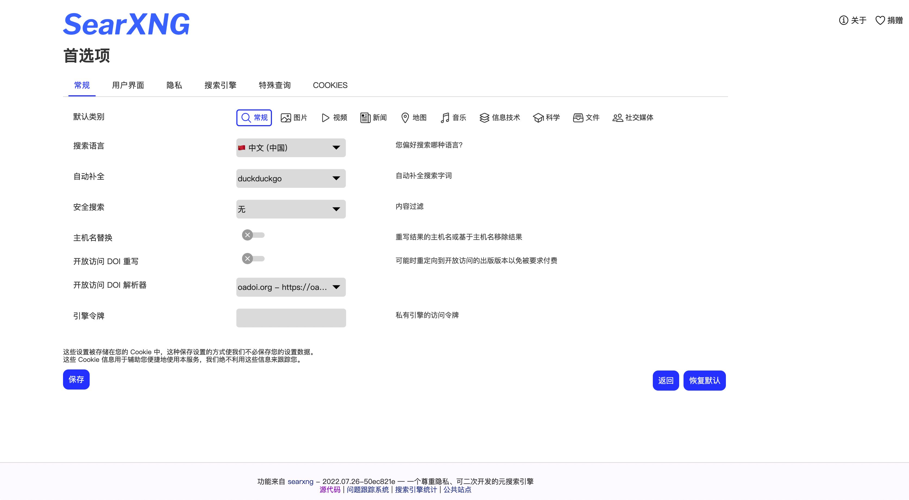Image resolution: width=909 pixels, height=500 pixels.
Task: Open the search language (搜索语言) dropdown
Action: pyautogui.click(x=291, y=148)
